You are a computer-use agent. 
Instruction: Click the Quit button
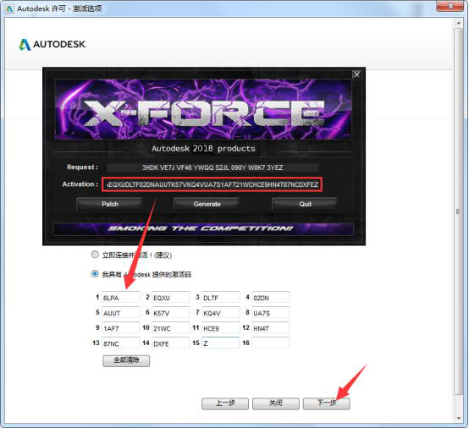pyautogui.click(x=305, y=204)
